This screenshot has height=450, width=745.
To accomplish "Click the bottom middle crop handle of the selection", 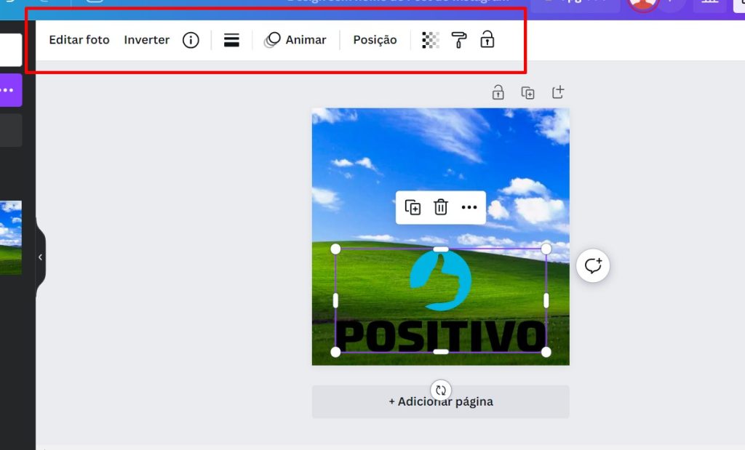I will pos(441,352).
